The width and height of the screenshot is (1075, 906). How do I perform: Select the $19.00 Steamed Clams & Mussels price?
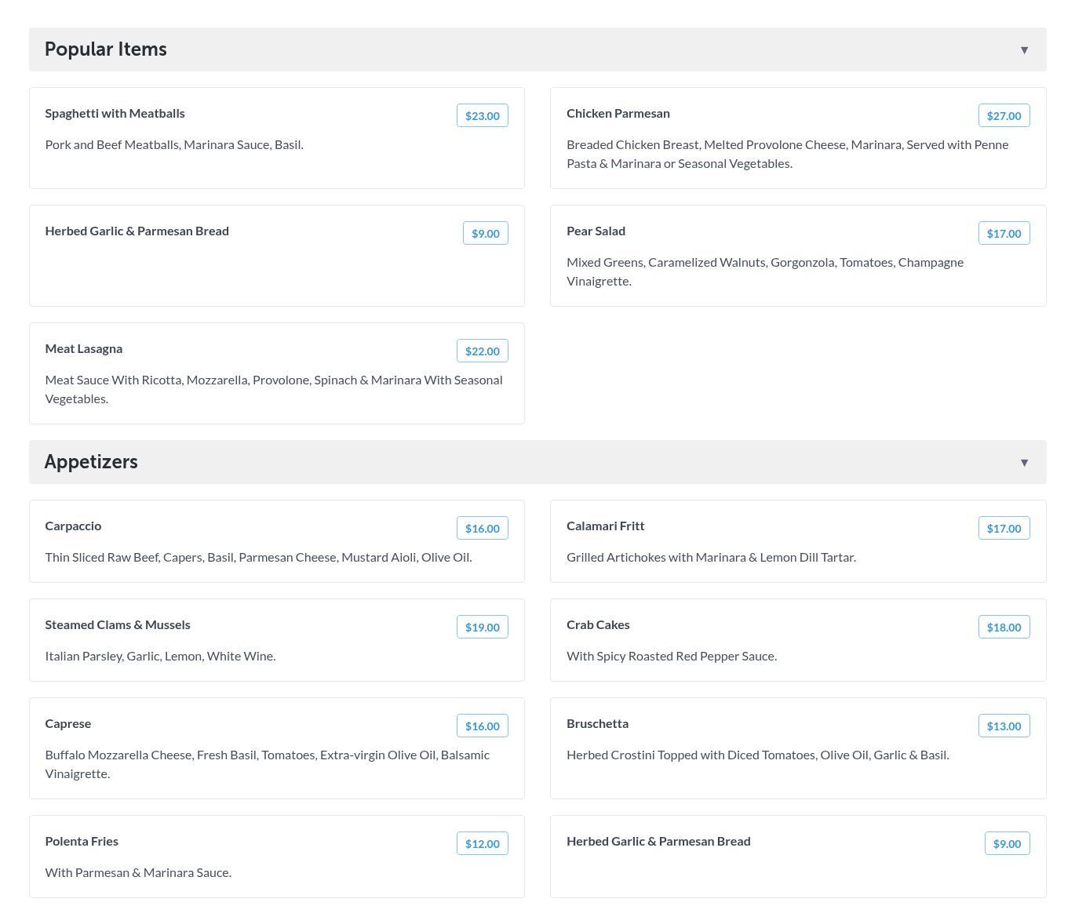(482, 628)
